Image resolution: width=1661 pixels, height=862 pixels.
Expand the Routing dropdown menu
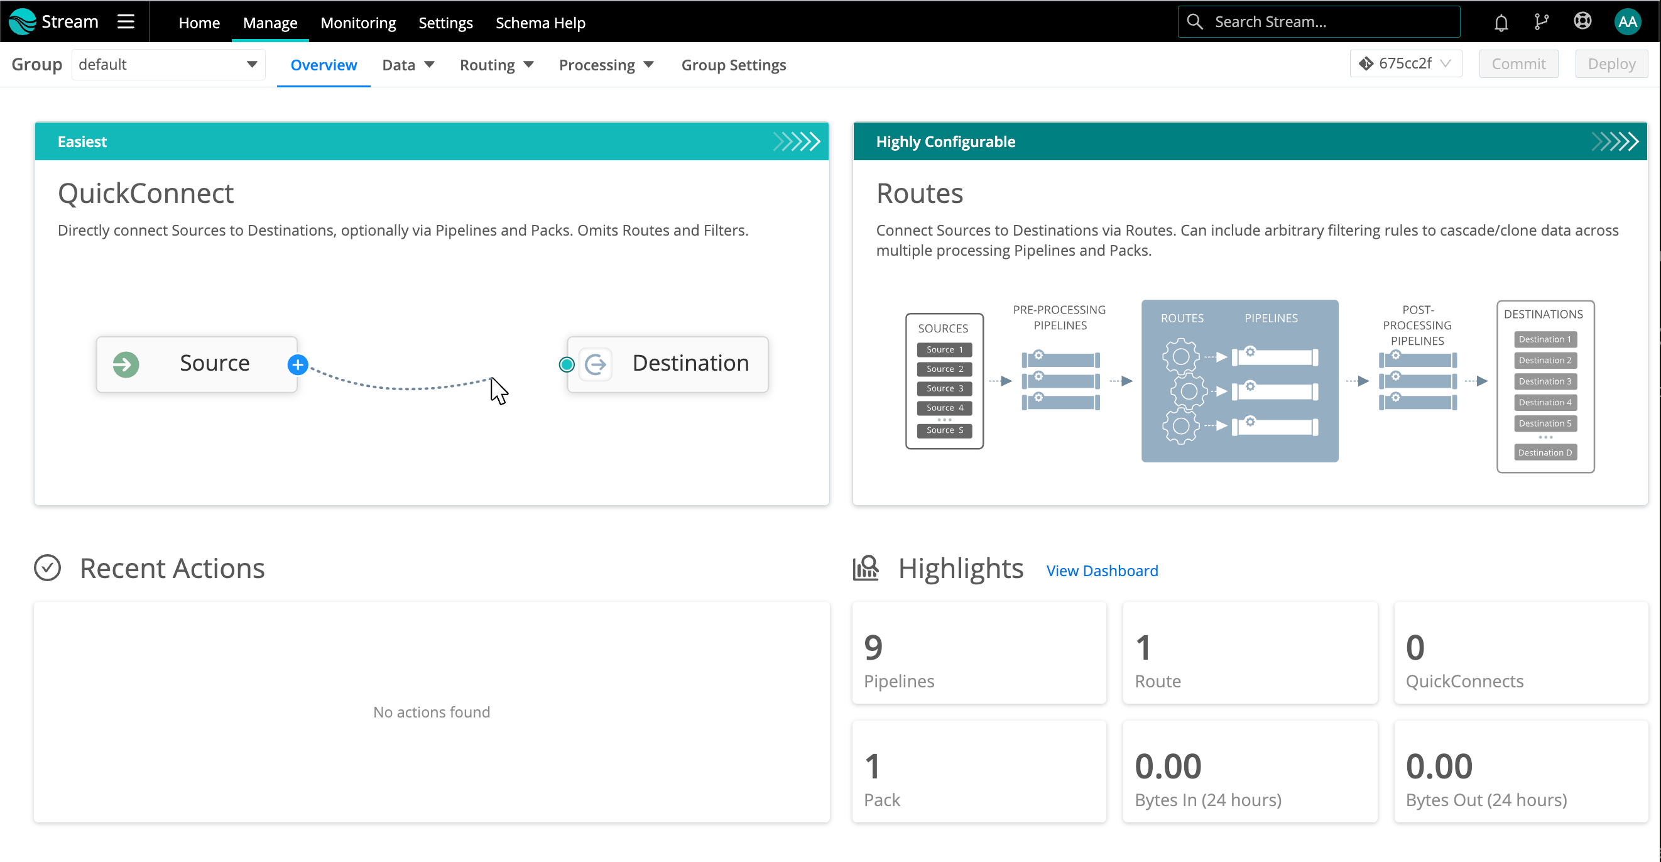pos(496,65)
